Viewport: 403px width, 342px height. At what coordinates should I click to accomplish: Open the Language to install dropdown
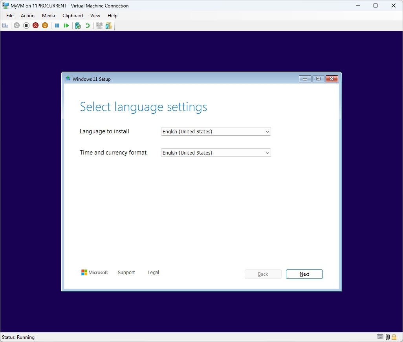click(x=267, y=131)
